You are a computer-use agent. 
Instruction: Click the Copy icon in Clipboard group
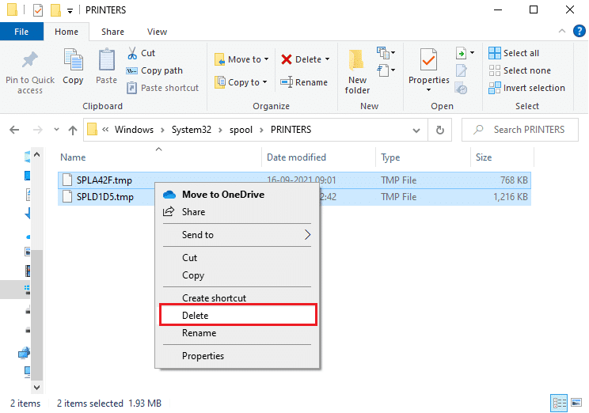tap(74, 60)
